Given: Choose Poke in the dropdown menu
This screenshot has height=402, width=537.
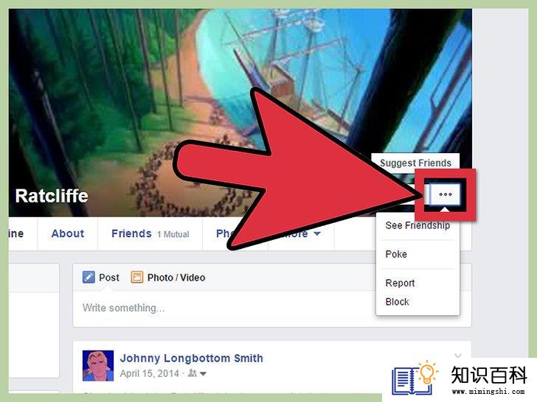Looking at the screenshot, I should coord(396,254).
